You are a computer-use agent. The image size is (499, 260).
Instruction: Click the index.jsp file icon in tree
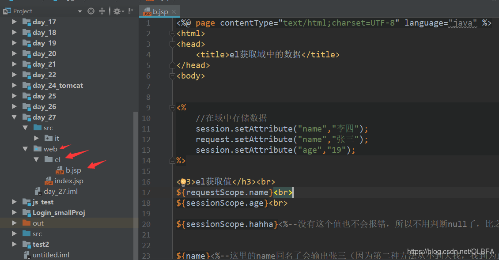49,181
